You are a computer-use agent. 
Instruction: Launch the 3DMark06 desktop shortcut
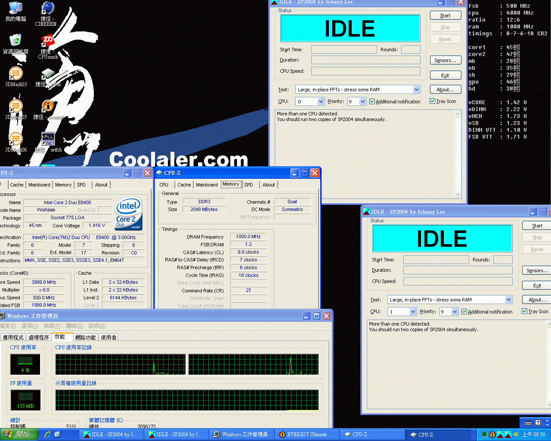pos(15,142)
